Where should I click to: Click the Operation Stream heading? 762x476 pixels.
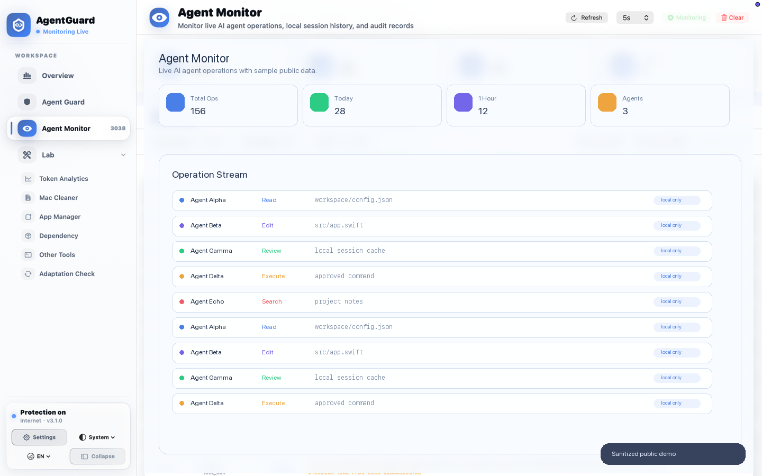point(210,175)
